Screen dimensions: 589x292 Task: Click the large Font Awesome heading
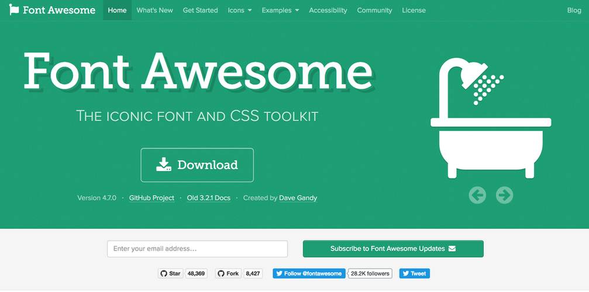(x=198, y=71)
